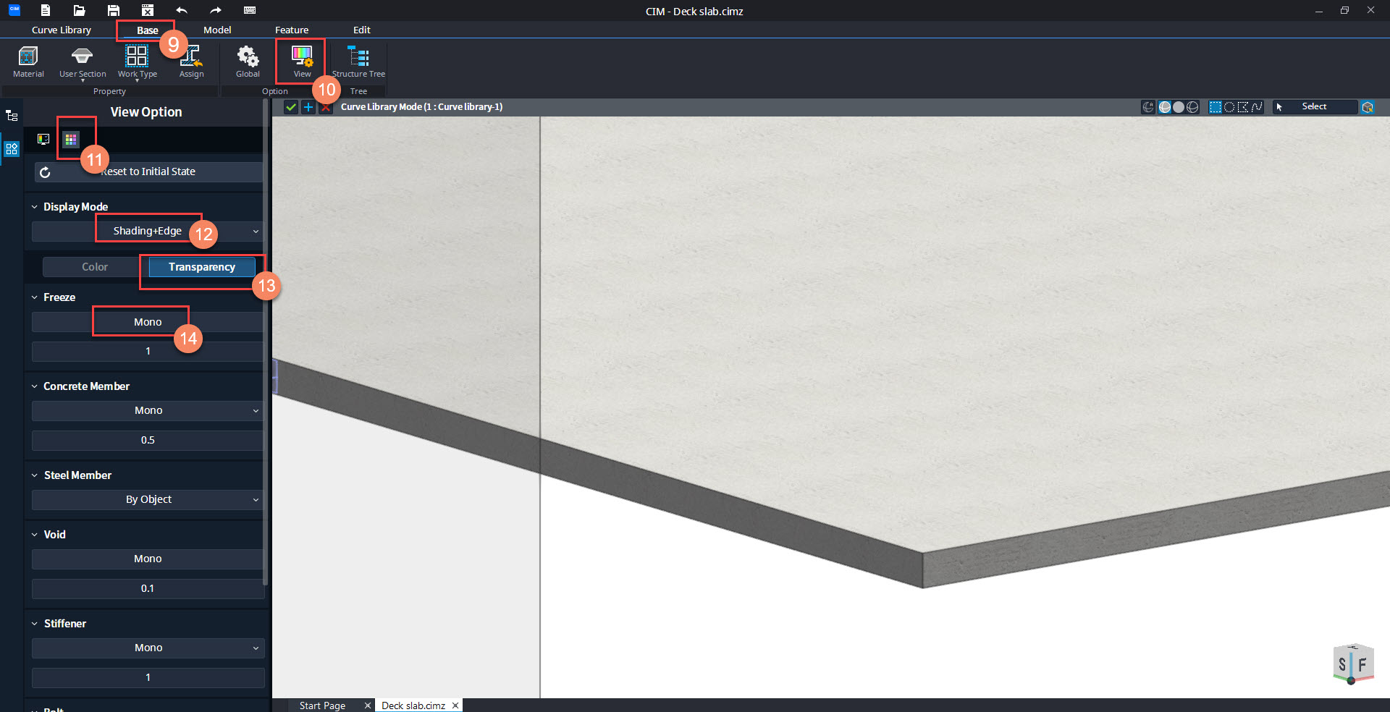Undo the last action
This screenshot has height=712, width=1390.
(182, 10)
